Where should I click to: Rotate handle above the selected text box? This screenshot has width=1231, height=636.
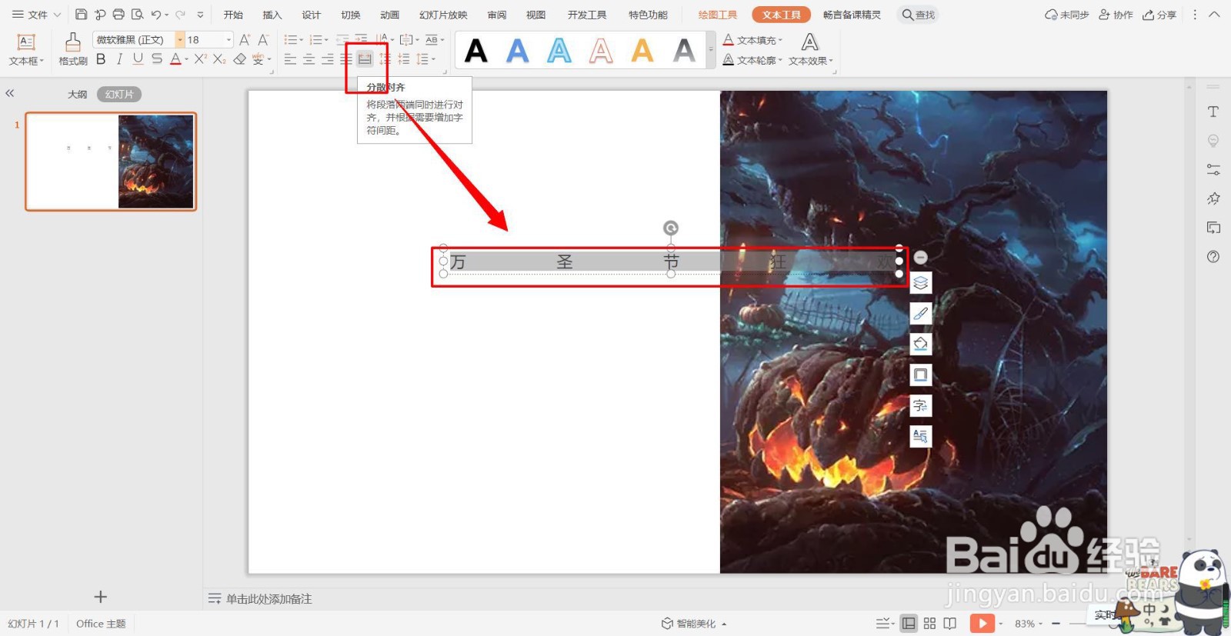tap(671, 228)
